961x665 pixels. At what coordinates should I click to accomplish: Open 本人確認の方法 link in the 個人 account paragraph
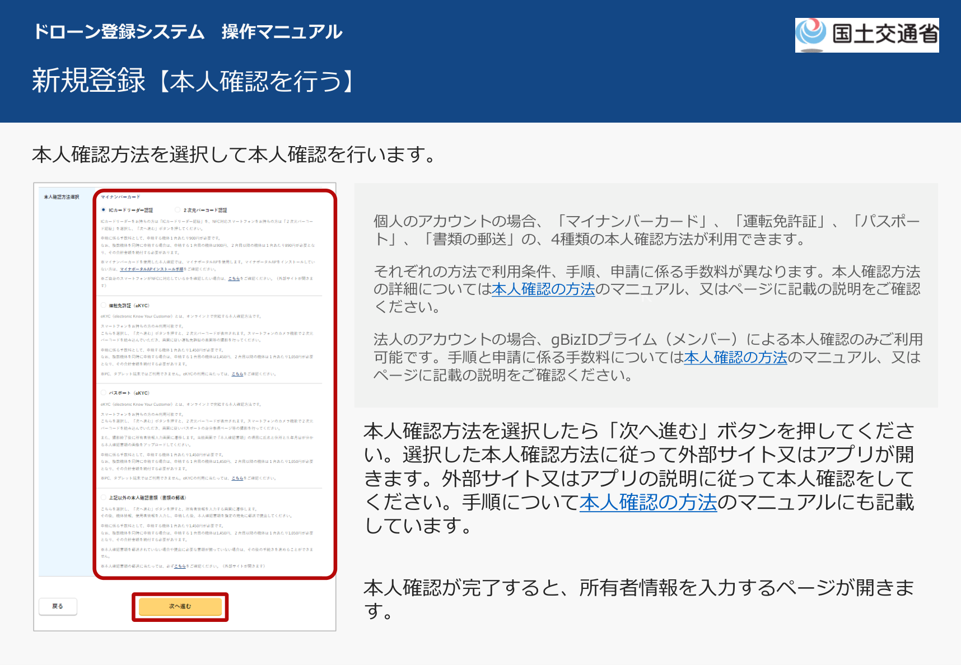pyautogui.click(x=543, y=289)
